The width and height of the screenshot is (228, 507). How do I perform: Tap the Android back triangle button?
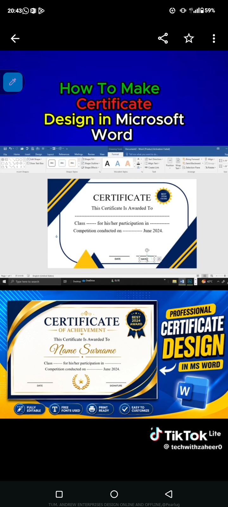(x=169, y=494)
